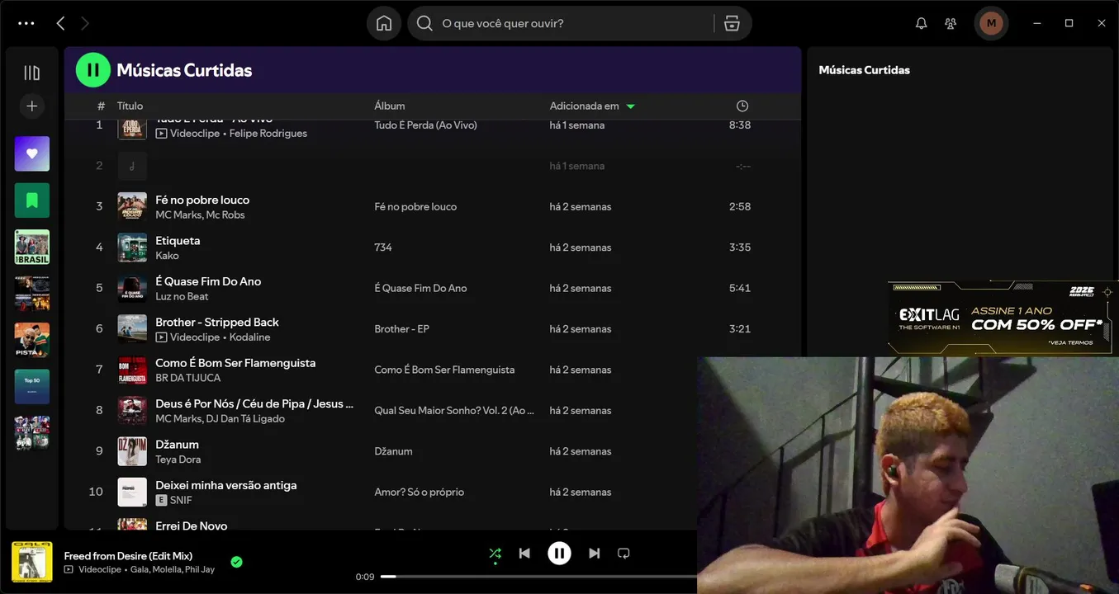The width and height of the screenshot is (1119, 594).
Task: Open the Pista playlist in sidebar
Action: 32,339
